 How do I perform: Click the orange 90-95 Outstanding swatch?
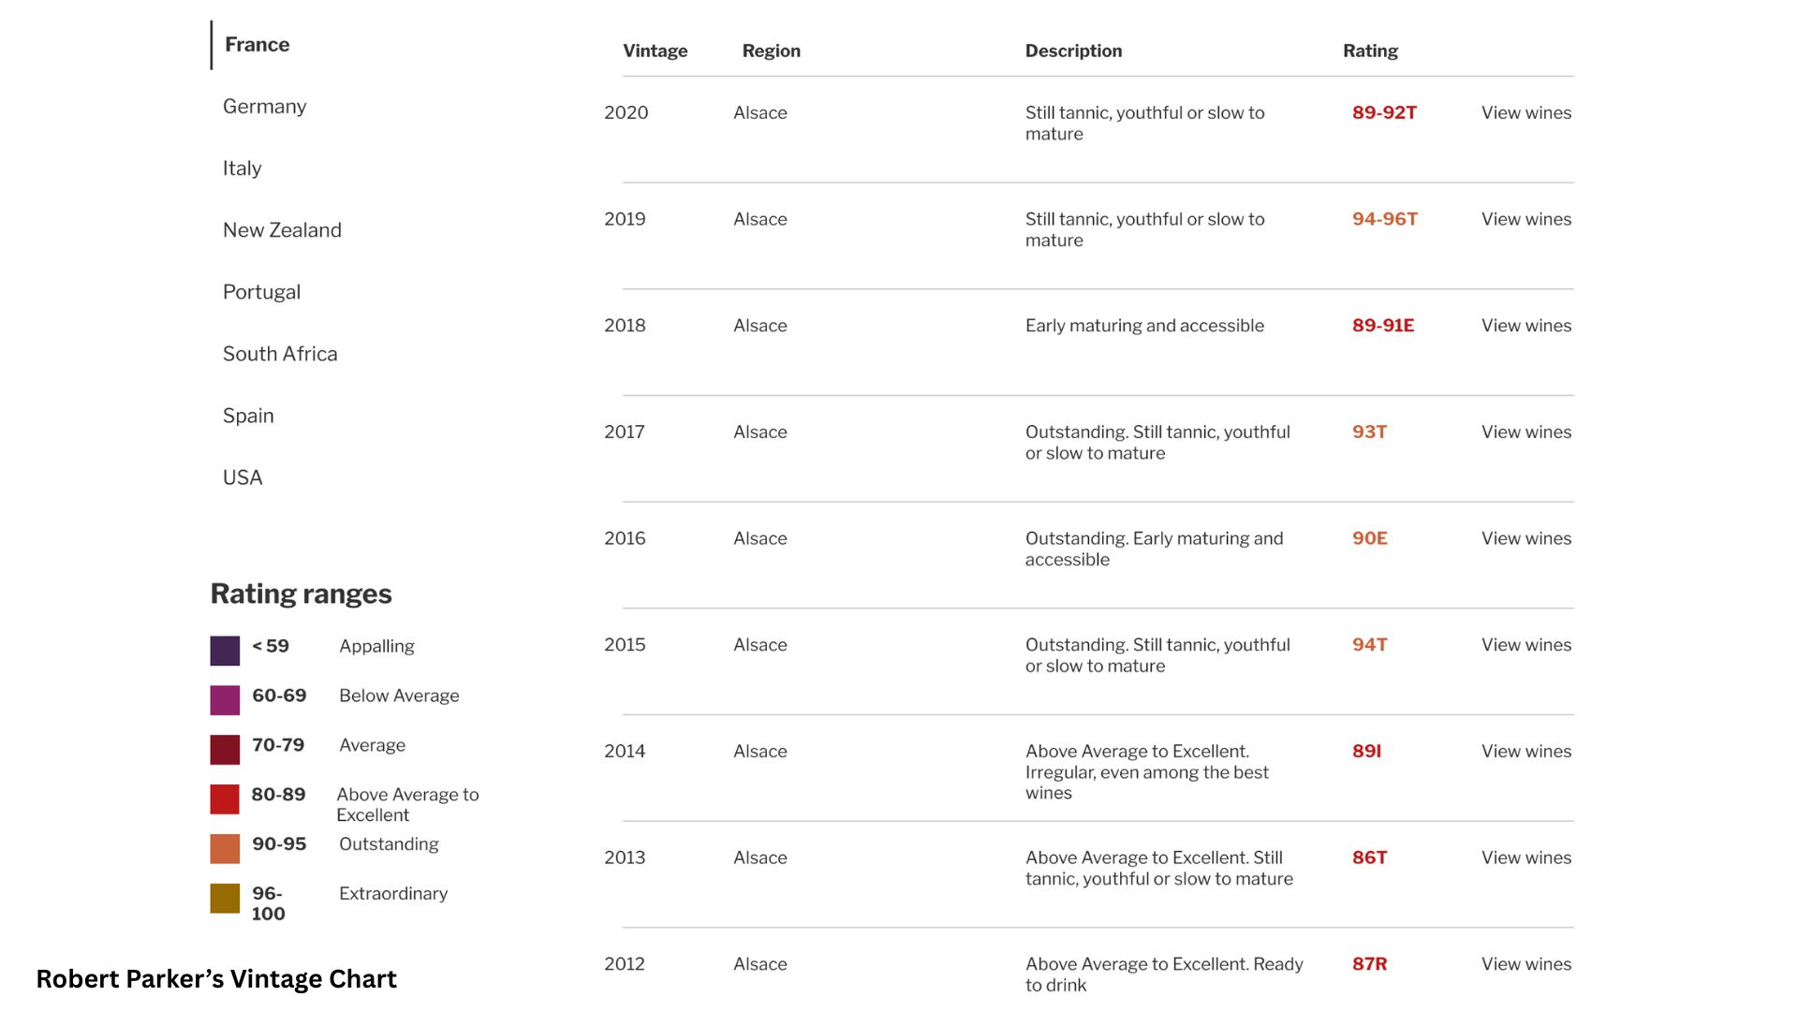(x=225, y=849)
